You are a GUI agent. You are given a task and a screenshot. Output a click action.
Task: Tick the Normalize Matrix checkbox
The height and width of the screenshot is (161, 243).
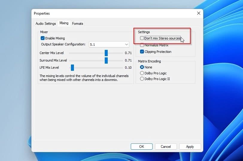[142, 45]
